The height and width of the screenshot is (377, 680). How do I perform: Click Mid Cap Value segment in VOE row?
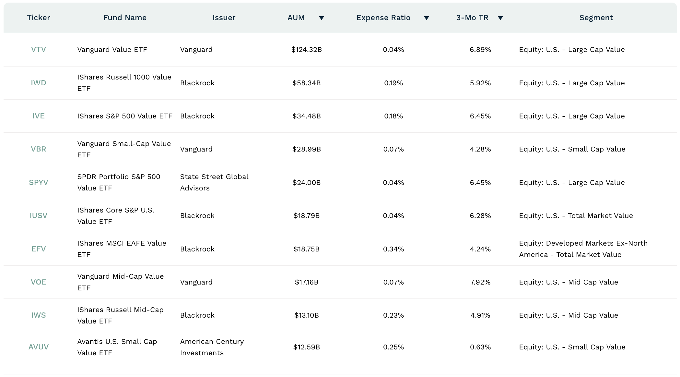569,282
